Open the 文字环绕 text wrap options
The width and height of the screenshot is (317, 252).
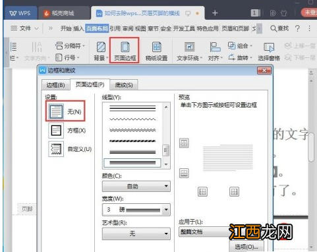(x=189, y=51)
